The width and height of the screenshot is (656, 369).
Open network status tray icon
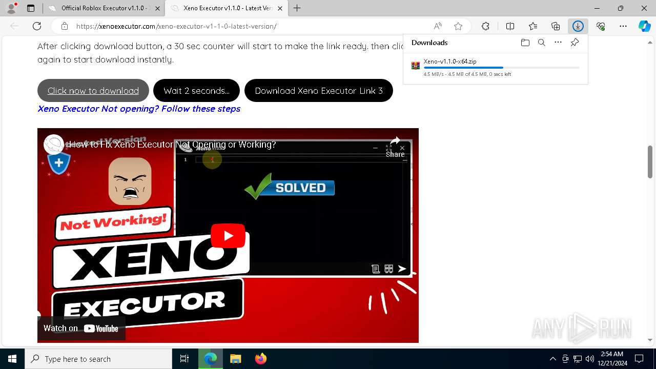(578, 359)
